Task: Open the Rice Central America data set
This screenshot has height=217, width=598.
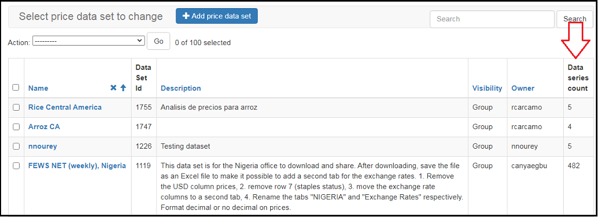Action: tap(65, 107)
